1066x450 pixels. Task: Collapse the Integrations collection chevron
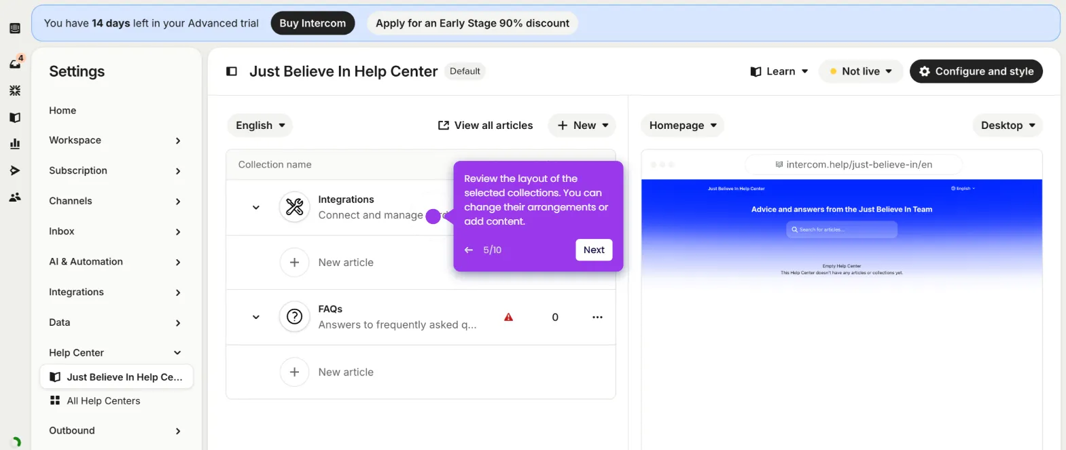(256, 207)
